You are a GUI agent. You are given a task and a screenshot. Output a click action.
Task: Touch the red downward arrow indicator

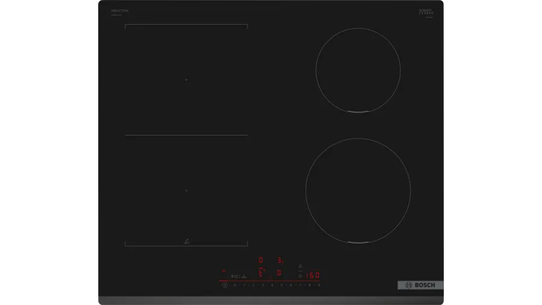pos(223,271)
